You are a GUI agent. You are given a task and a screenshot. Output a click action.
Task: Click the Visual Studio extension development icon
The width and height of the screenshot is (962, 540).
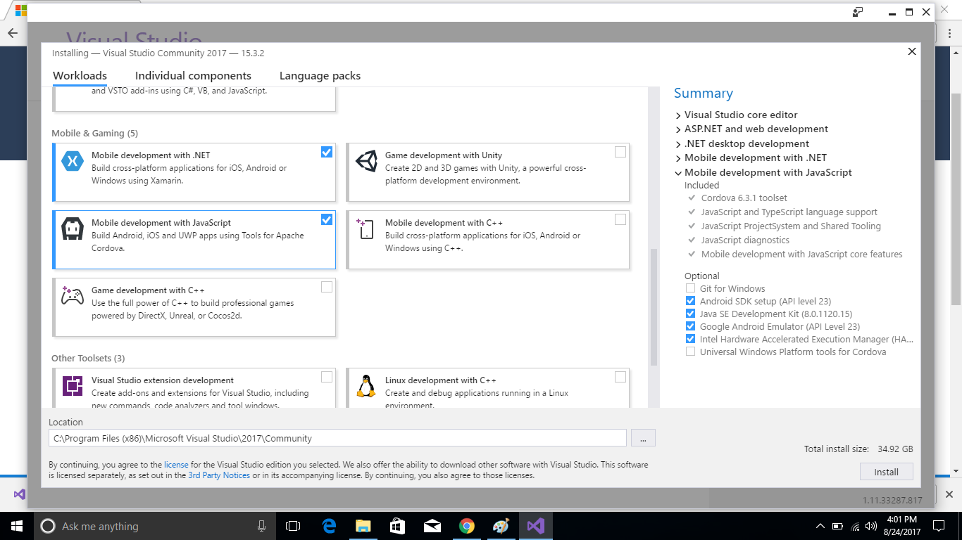point(73,386)
